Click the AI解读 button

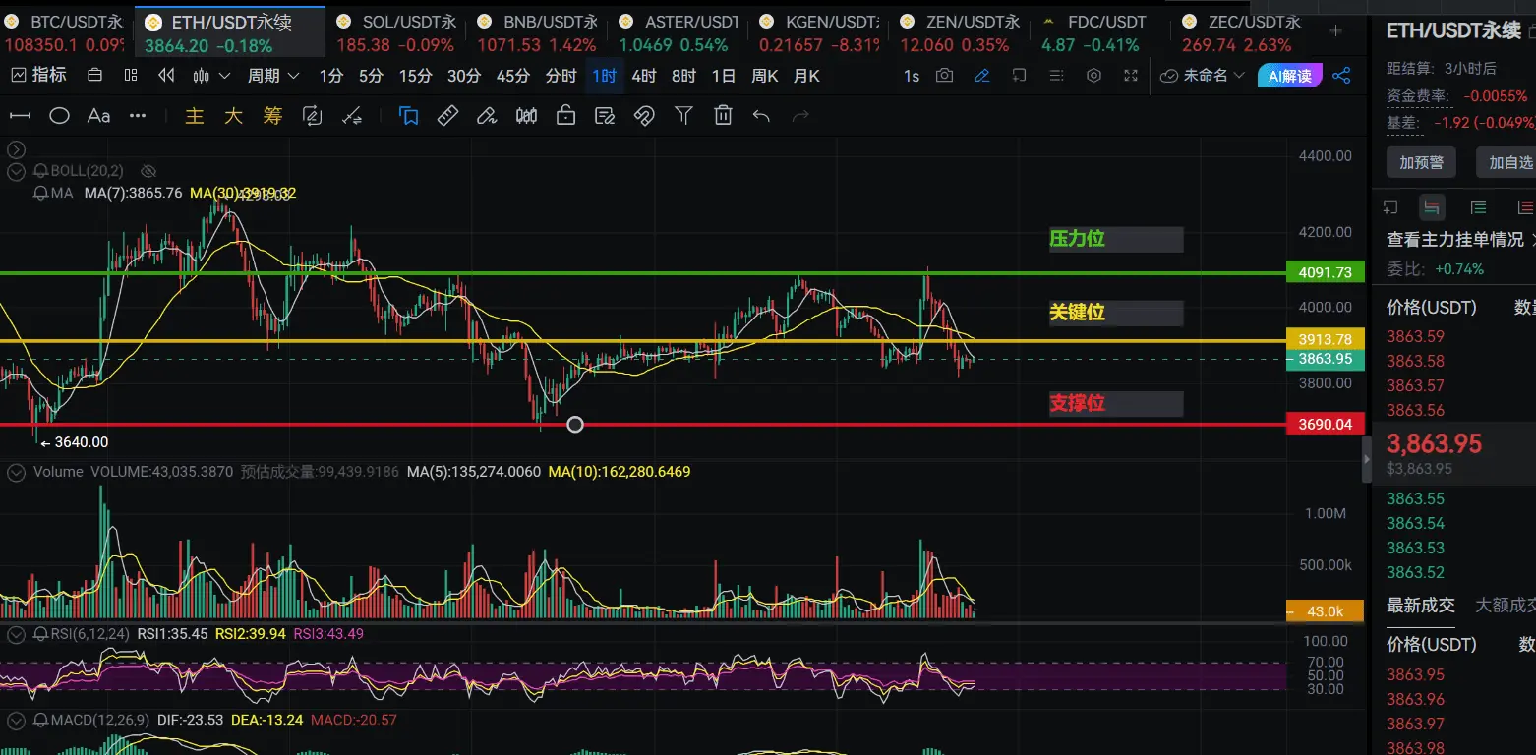(x=1289, y=76)
